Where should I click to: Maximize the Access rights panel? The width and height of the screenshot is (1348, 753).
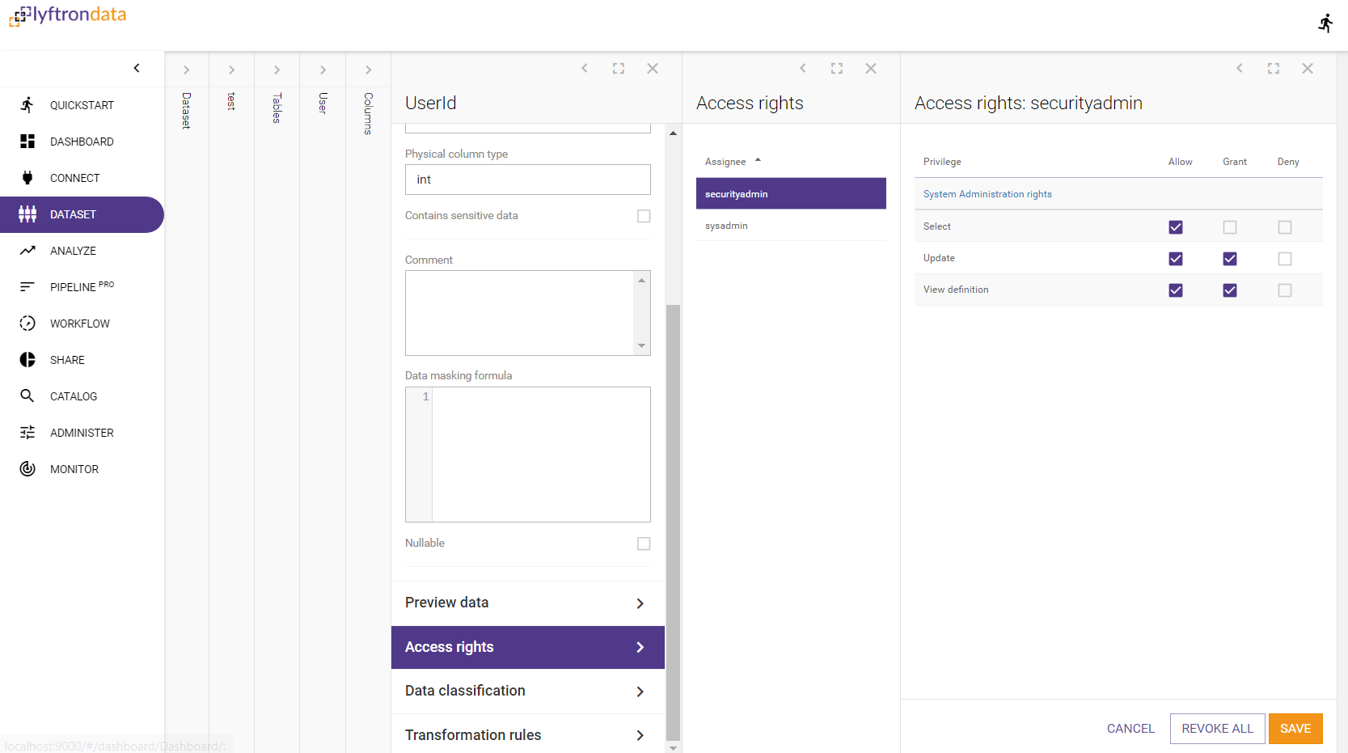pos(837,69)
